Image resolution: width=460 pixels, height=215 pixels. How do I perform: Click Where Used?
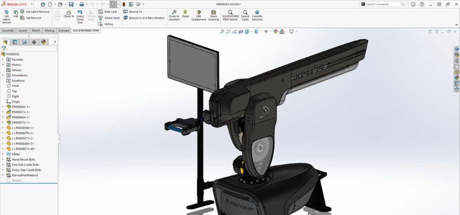coord(109,18)
